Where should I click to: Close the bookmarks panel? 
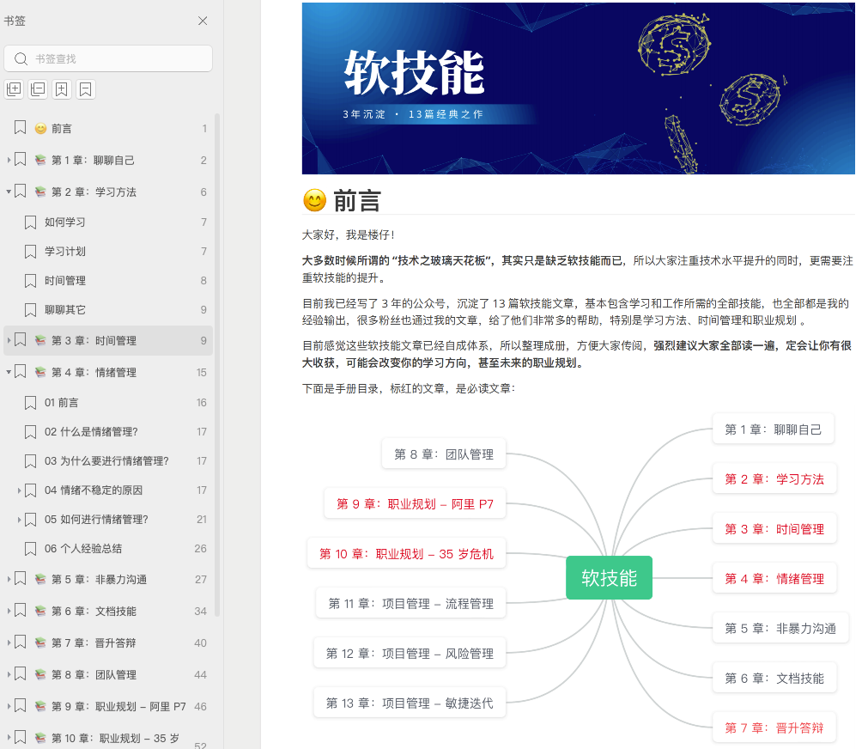[203, 21]
